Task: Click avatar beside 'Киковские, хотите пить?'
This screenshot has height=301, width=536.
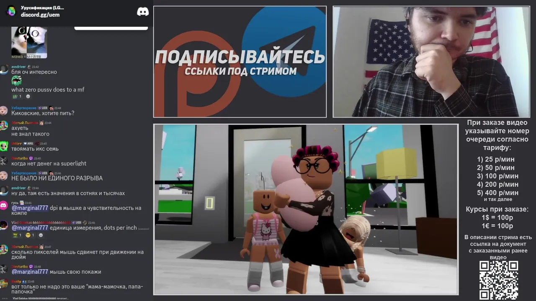Action: click(x=4, y=110)
